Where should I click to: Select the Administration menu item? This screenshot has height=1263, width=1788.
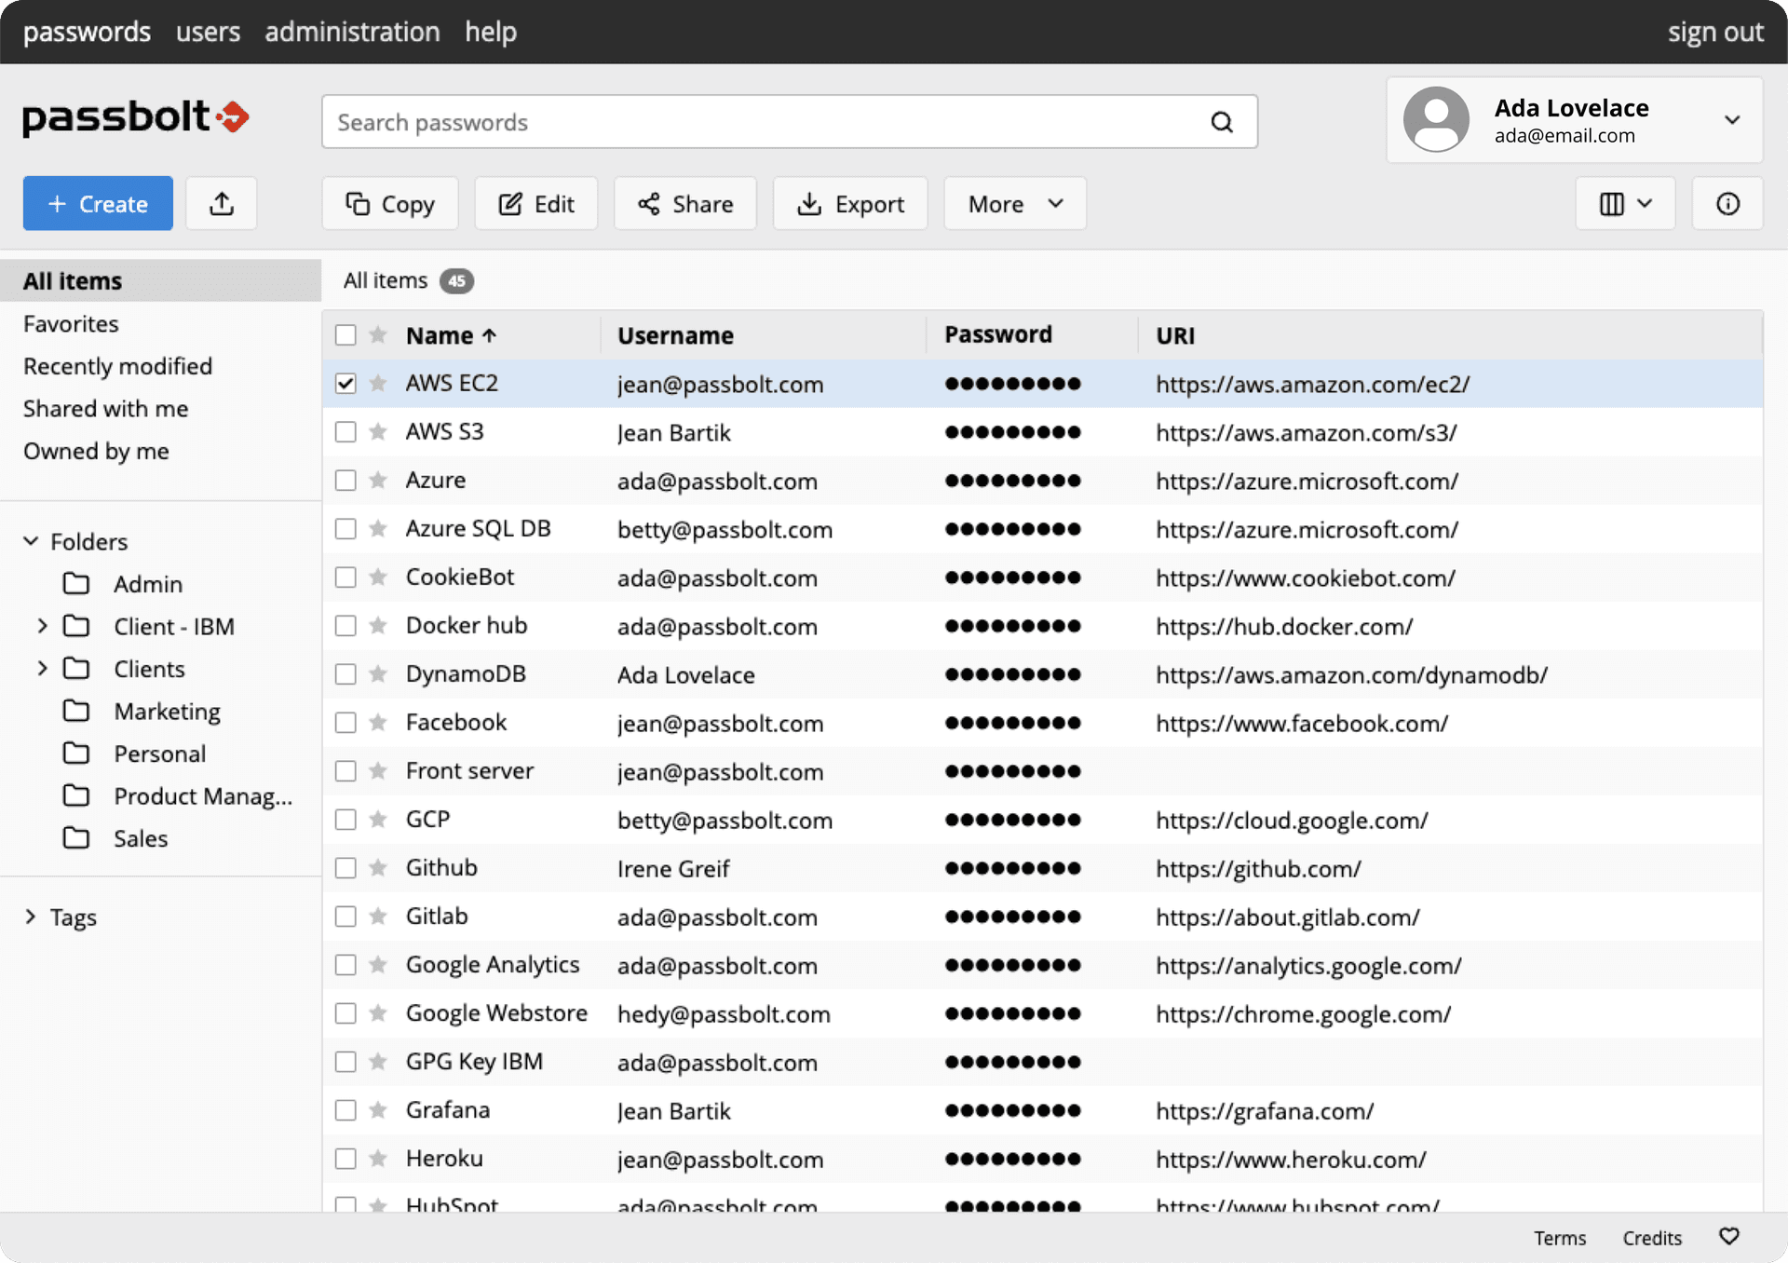[352, 29]
